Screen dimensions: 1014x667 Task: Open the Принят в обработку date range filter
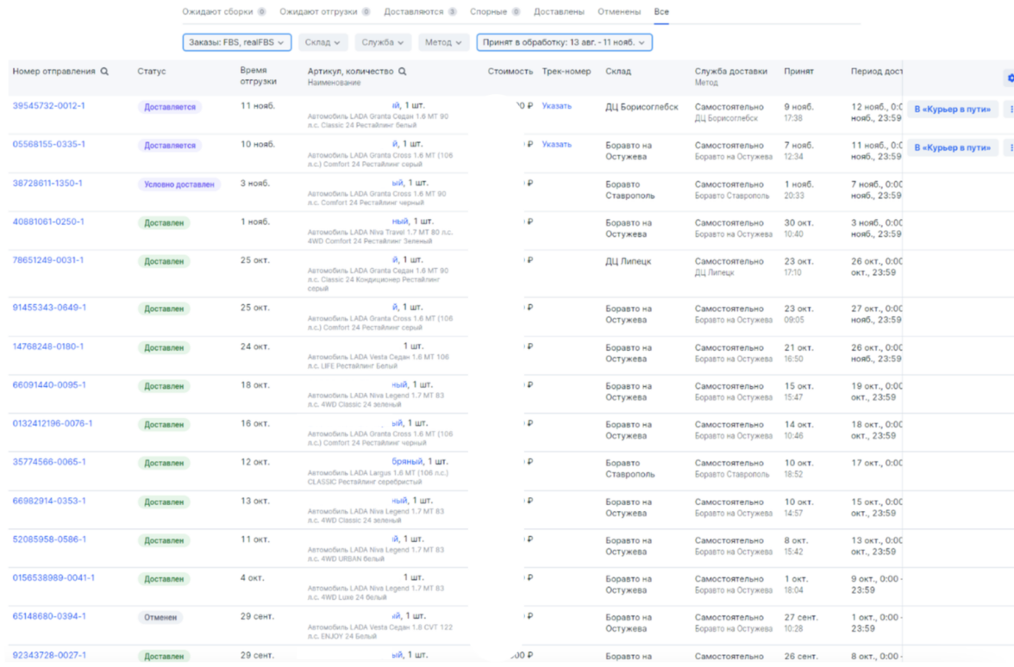pyautogui.click(x=564, y=42)
